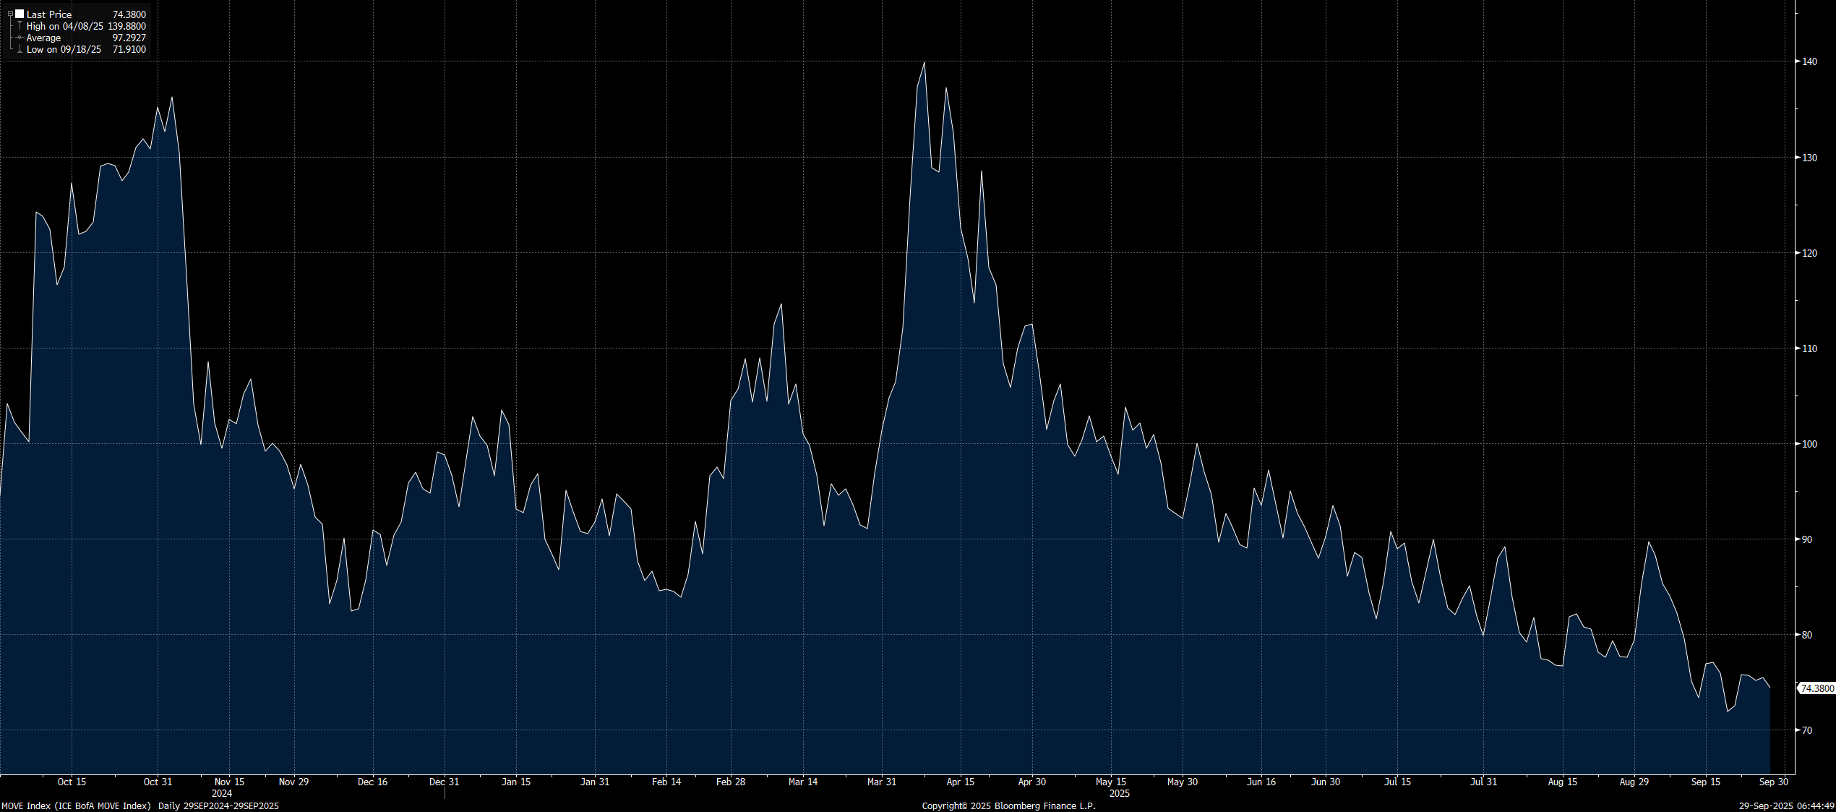Screen dimensions: 1836x812
Task: Click the High marker icon in legend
Action: [x=20, y=26]
